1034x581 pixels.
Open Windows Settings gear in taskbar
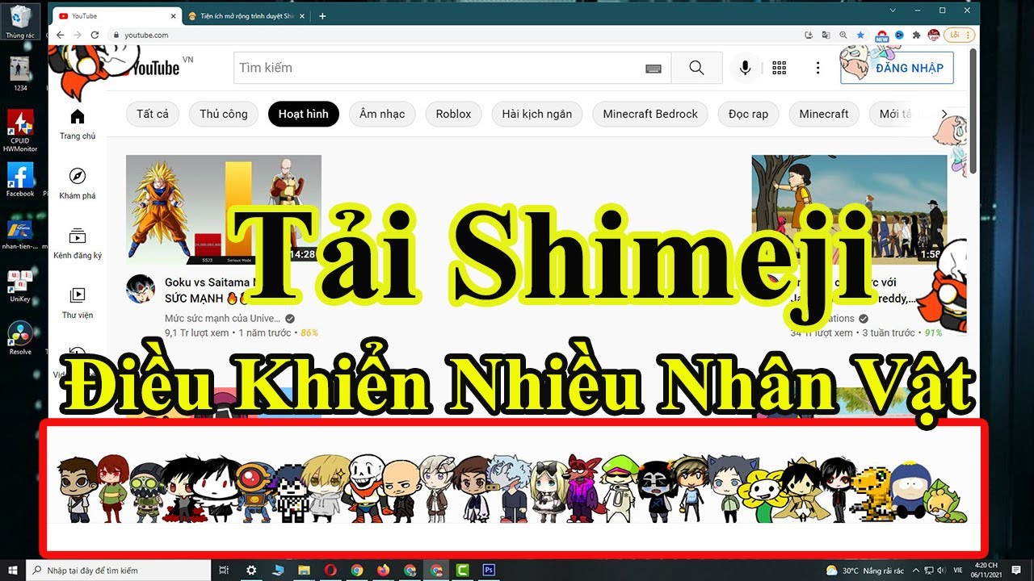pyautogui.click(x=251, y=570)
